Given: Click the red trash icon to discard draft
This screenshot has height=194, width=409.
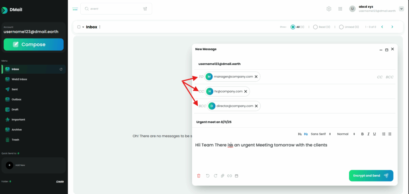Looking at the screenshot, I should click(x=199, y=176).
